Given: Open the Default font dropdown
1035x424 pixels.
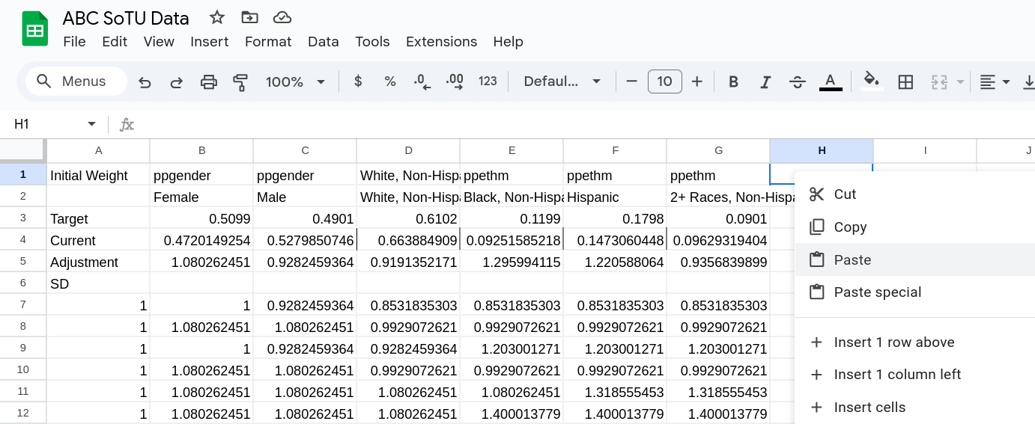Looking at the screenshot, I should click(562, 82).
